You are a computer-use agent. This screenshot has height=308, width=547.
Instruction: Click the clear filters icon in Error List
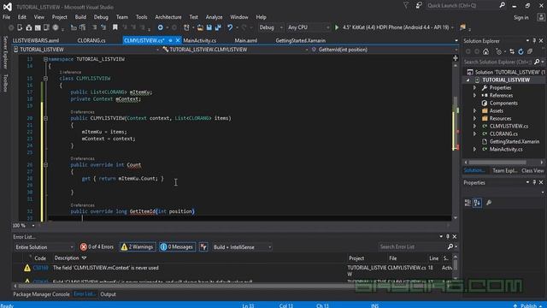click(x=203, y=247)
